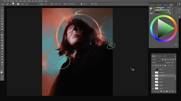The width and height of the screenshot is (181, 101).
Task: Add layer mask from Layers panel bottom
Action: (x=161, y=91)
